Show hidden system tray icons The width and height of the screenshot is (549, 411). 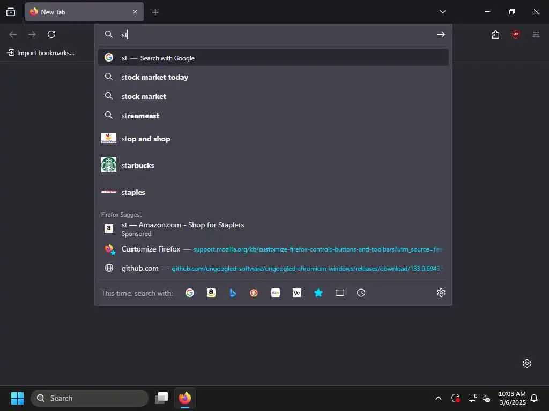coord(438,398)
